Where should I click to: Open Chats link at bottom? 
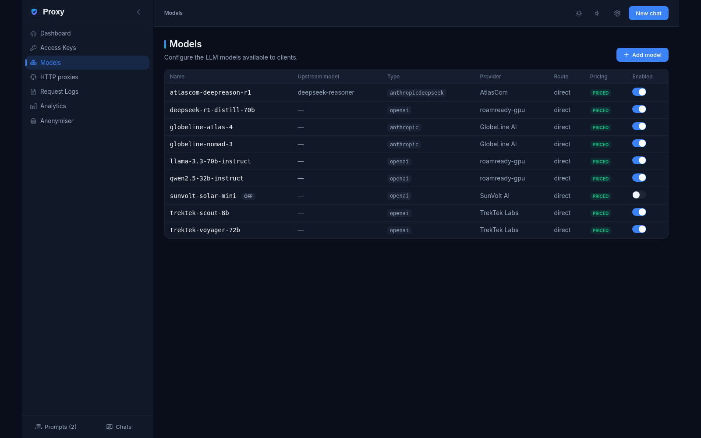(119, 427)
